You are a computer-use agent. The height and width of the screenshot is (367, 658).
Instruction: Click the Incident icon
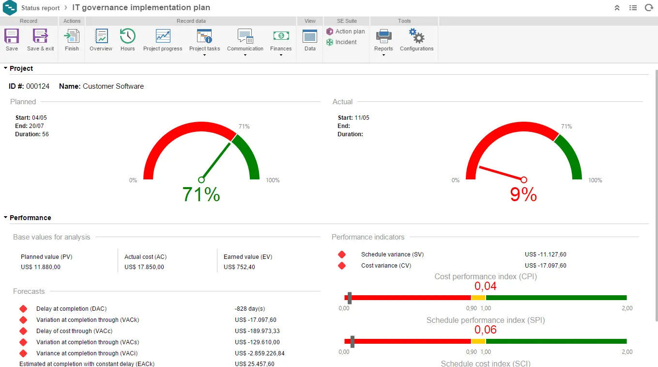(342, 42)
